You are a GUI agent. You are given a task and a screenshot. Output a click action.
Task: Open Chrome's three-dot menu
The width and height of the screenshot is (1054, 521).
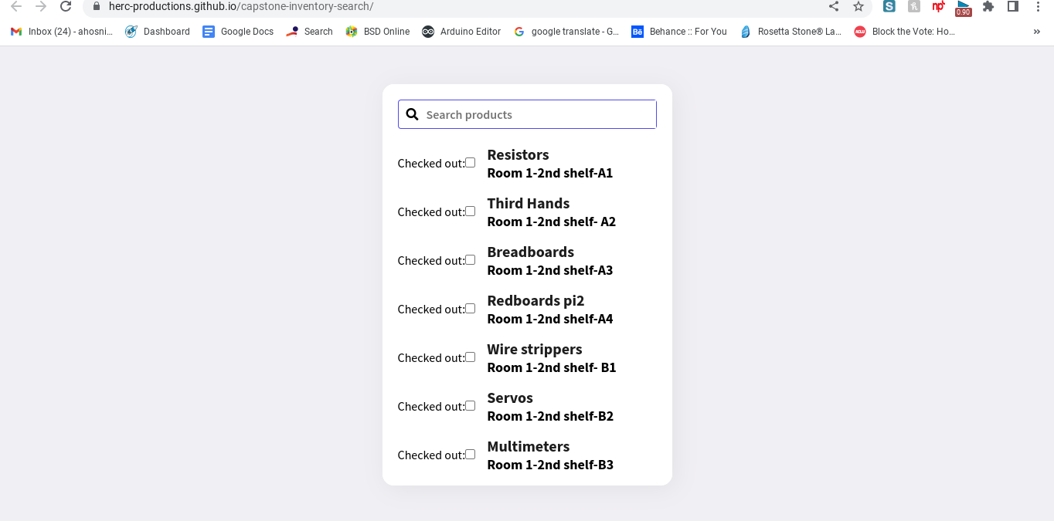pos(1038,6)
